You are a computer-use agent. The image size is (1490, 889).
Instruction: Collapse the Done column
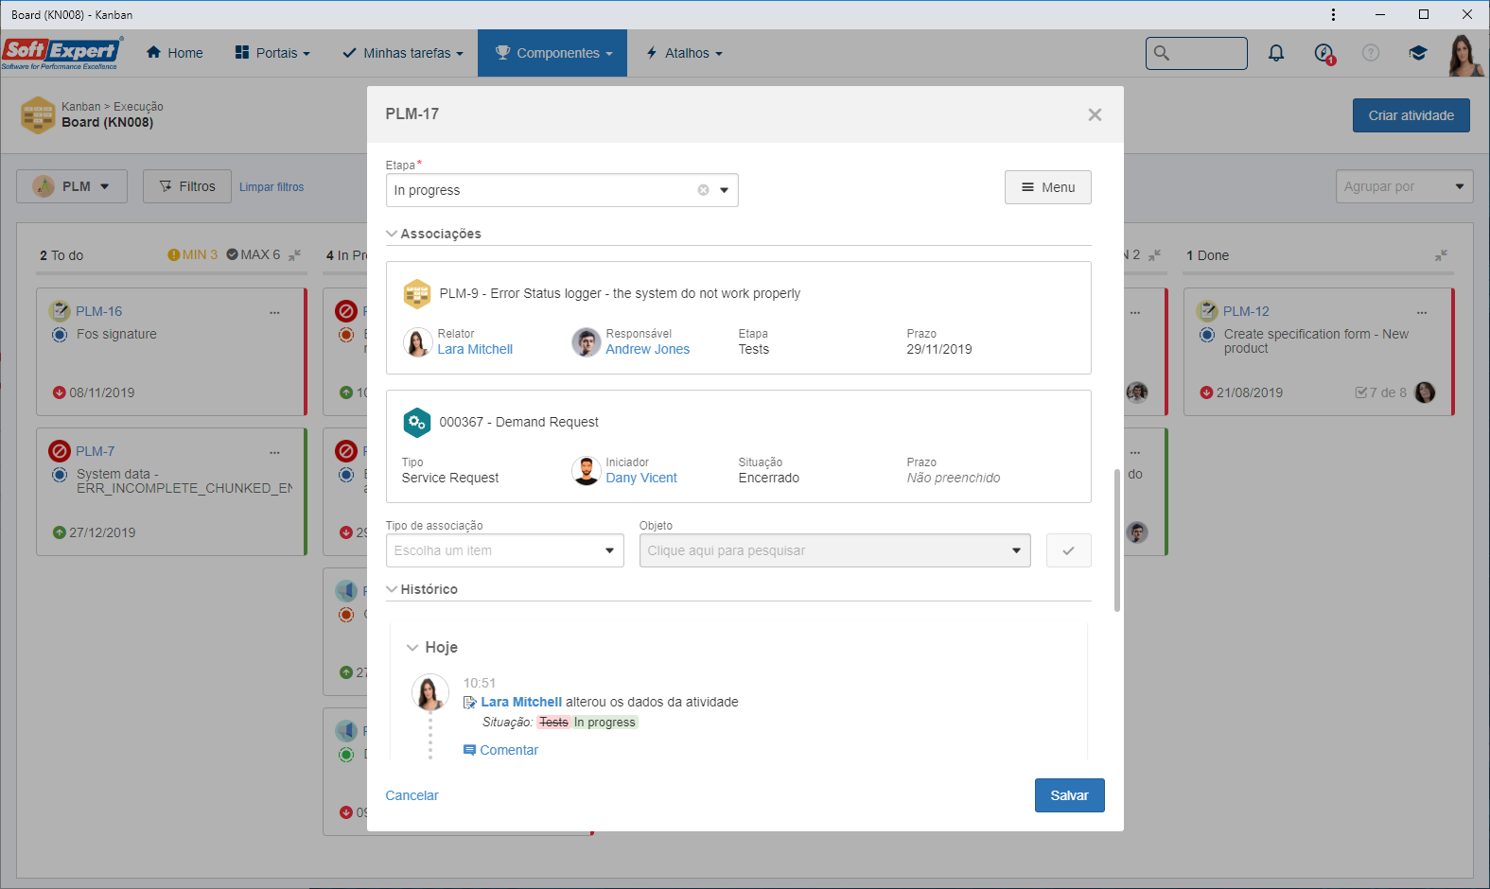1441,255
